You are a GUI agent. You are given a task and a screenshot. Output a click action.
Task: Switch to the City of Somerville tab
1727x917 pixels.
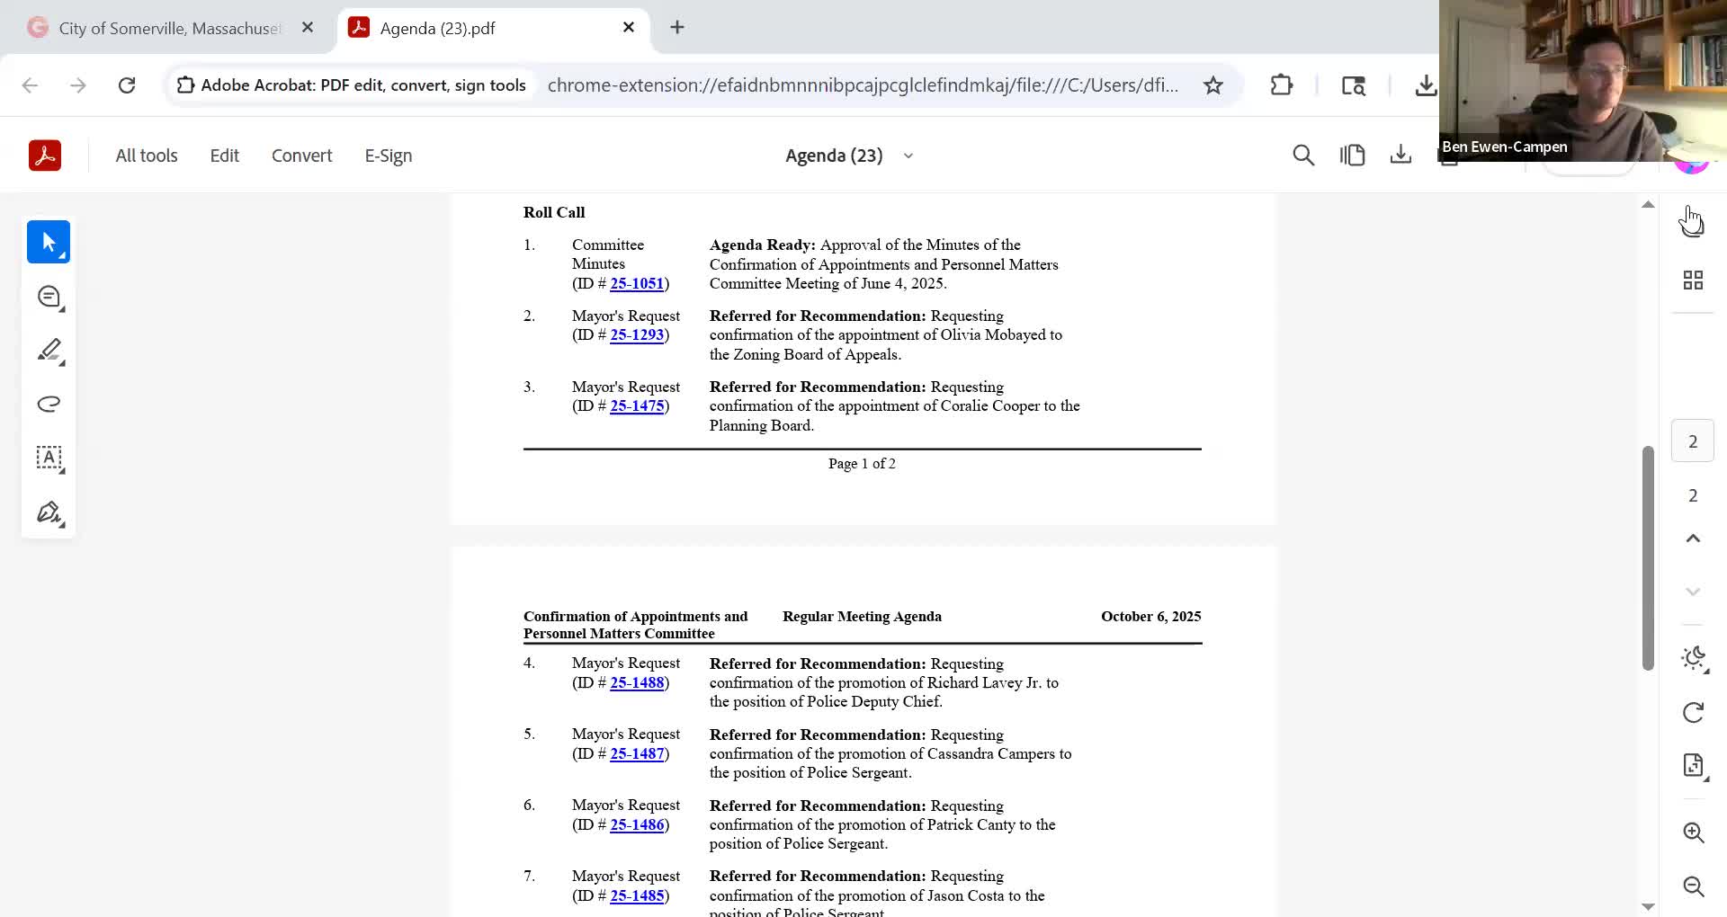click(169, 28)
